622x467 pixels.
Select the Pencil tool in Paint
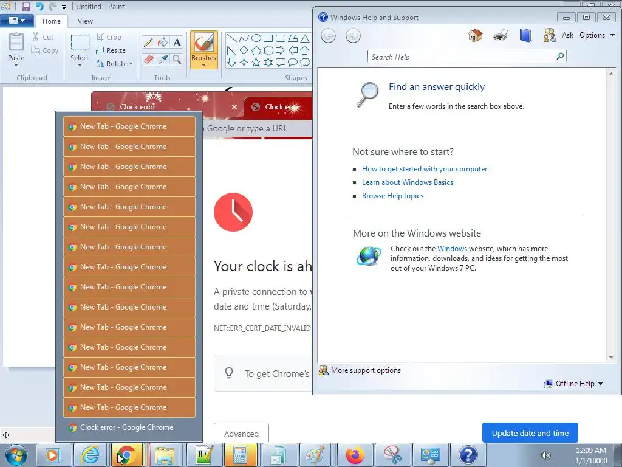[148, 42]
